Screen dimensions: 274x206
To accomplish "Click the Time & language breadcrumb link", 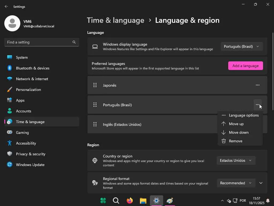I will point(116,20).
